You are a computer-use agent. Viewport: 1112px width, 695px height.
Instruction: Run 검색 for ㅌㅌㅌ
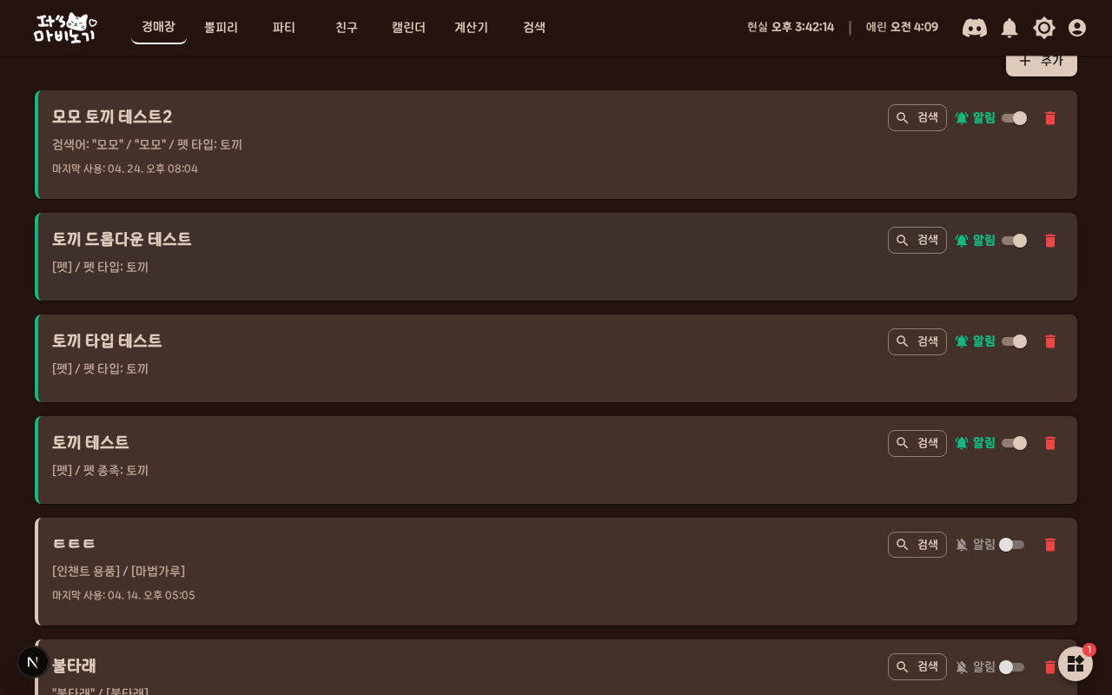click(x=917, y=545)
